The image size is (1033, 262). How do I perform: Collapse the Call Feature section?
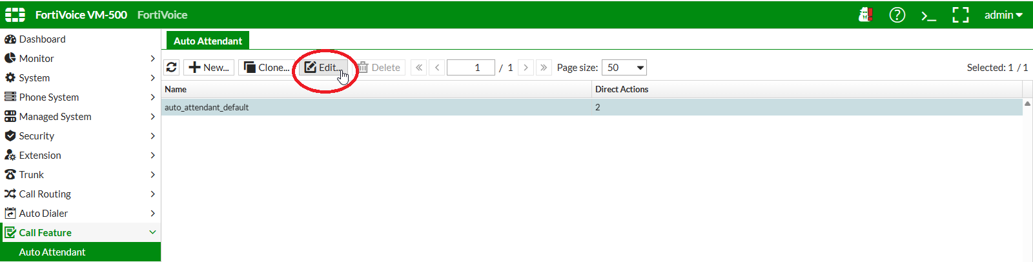pyautogui.click(x=80, y=232)
